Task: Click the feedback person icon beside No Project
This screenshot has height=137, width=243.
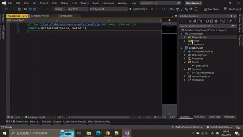Action: click(x=225, y=9)
